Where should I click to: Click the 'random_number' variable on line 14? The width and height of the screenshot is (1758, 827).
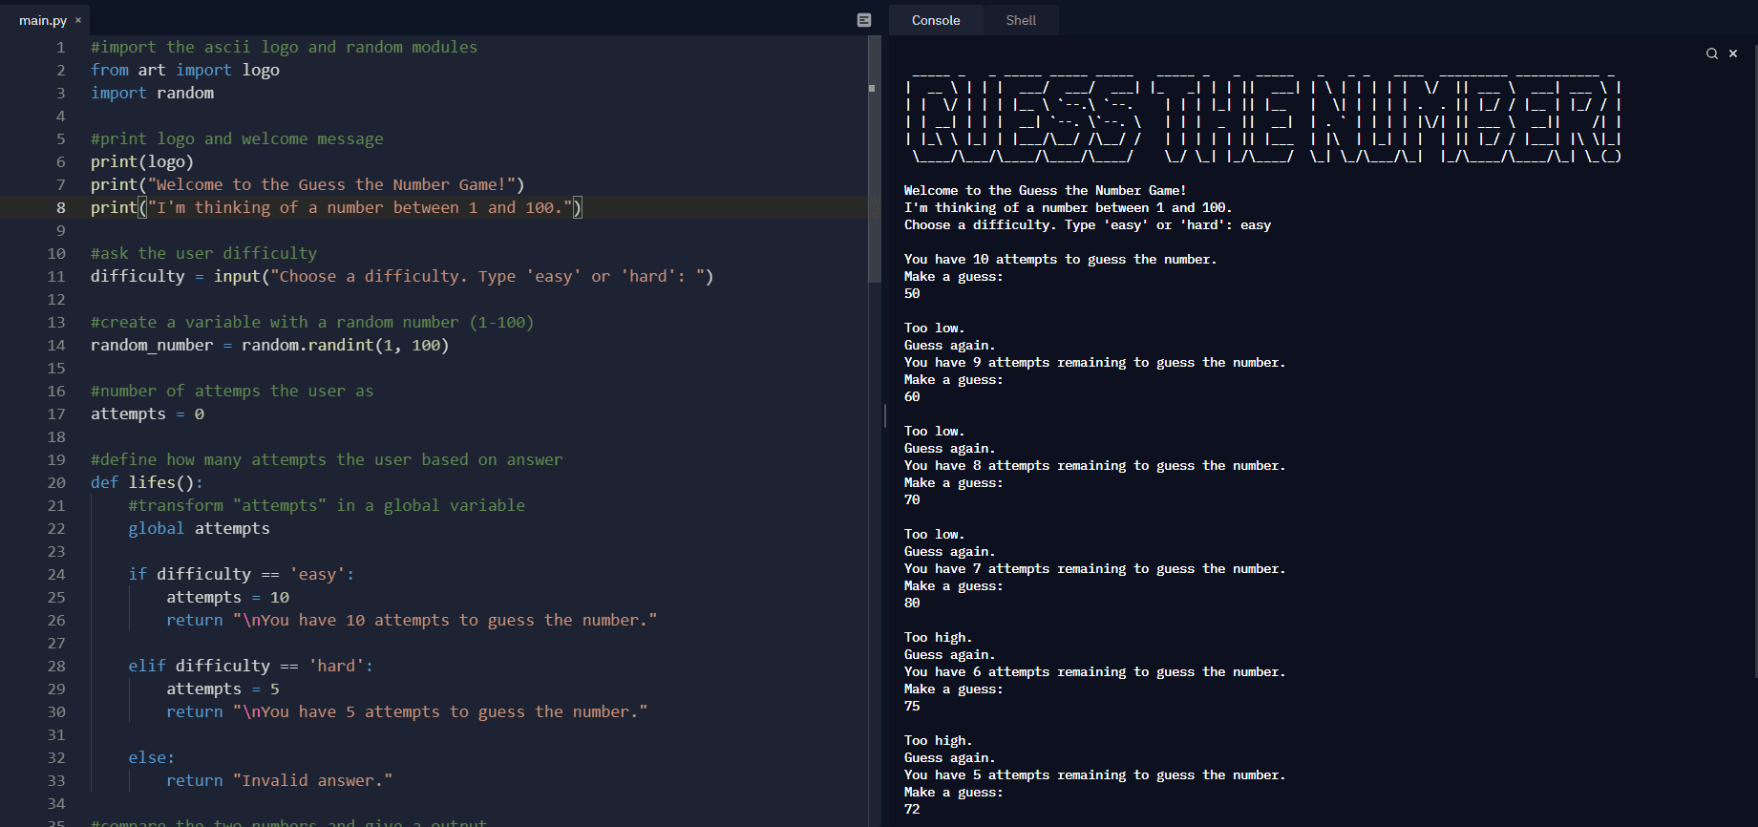(152, 345)
